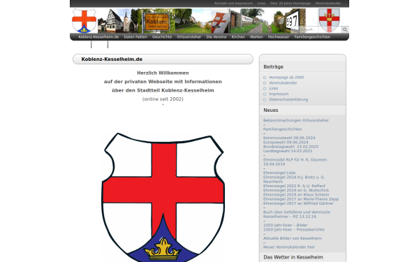This screenshot has height=262, width=419.
Task: Click the 597 kilometer marker header photo
Action: [x=292, y=21]
